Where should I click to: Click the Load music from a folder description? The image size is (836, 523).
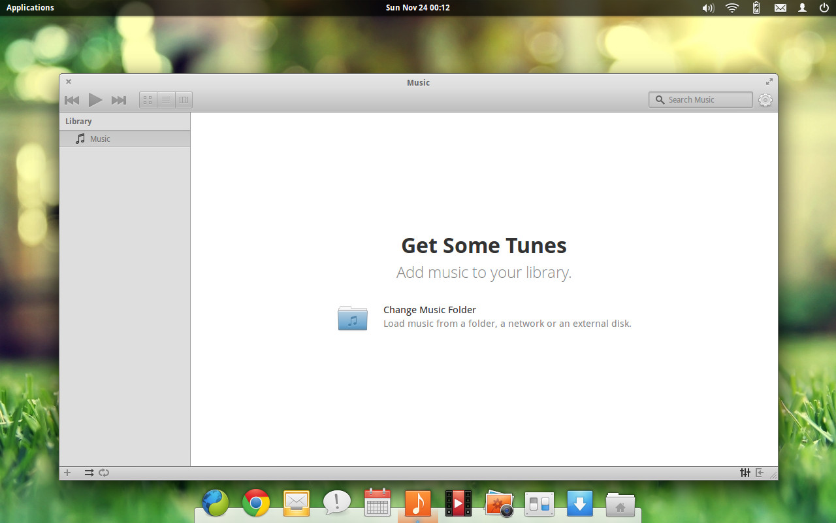click(507, 324)
